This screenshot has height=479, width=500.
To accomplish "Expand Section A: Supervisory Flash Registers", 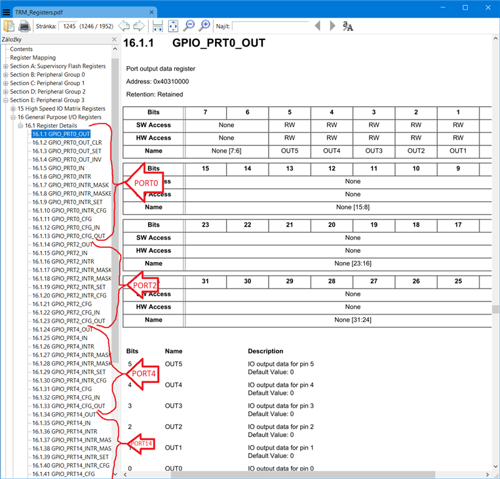I will tap(6, 66).
